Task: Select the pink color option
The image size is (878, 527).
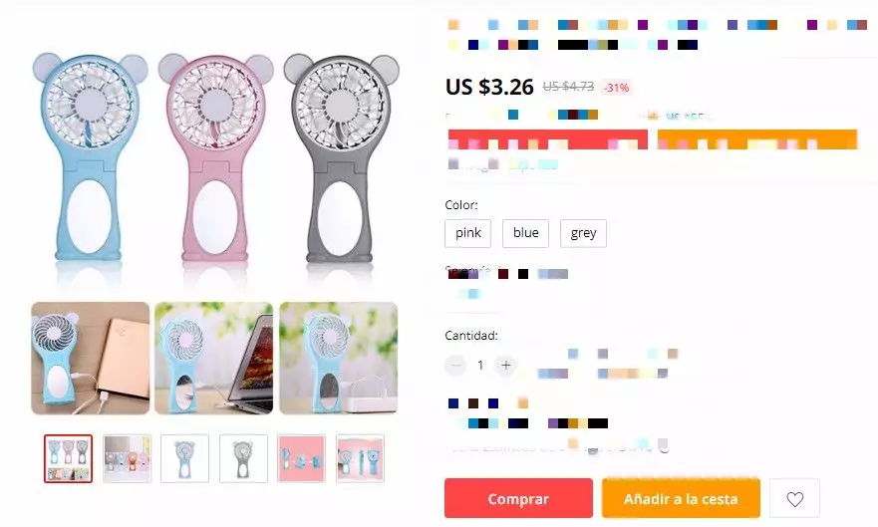Action: (x=467, y=233)
